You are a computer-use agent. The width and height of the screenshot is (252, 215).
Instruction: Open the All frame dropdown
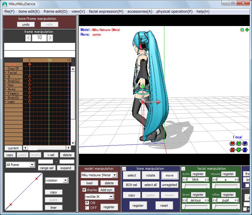click(x=32, y=165)
